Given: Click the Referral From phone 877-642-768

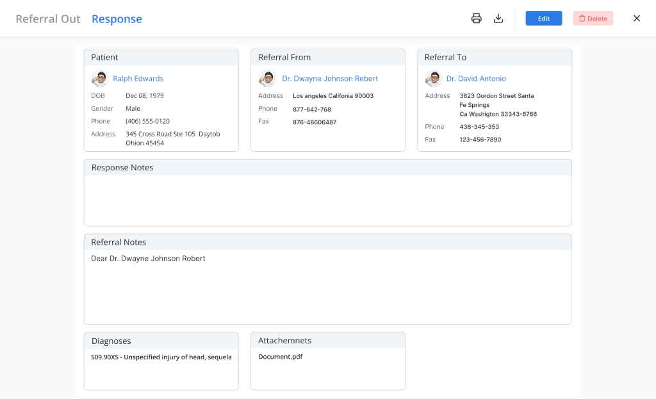Looking at the screenshot, I should point(311,109).
